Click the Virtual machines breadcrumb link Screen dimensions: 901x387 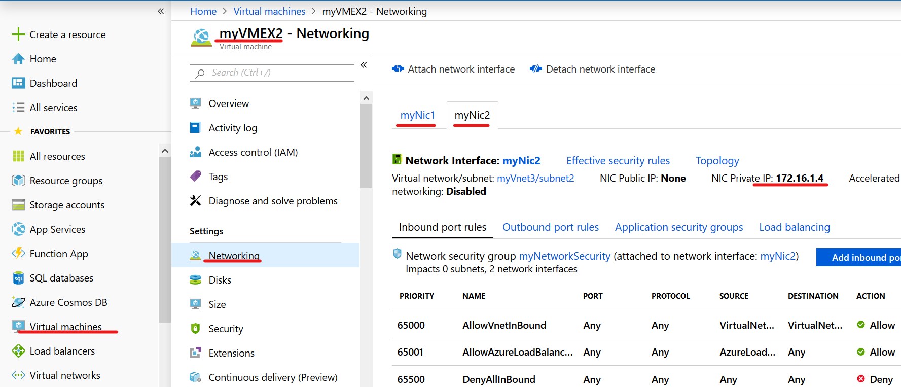click(x=269, y=11)
